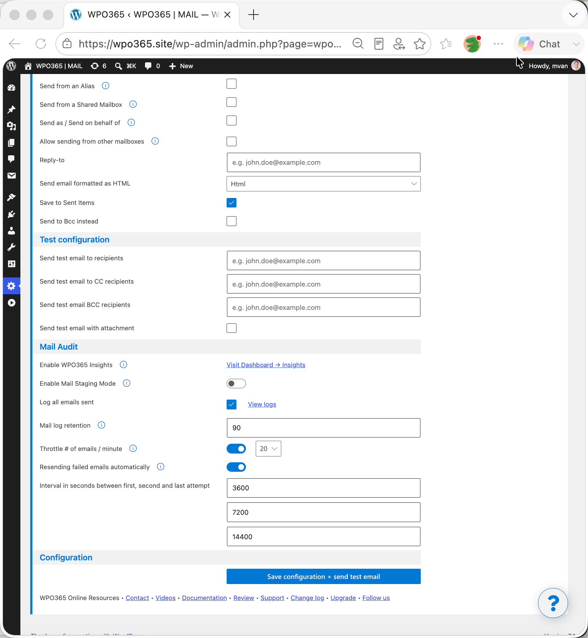588x638 pixels.
Task: Open the Users sidebar icon
Action: pyautogui.click(x=11, y=231)
